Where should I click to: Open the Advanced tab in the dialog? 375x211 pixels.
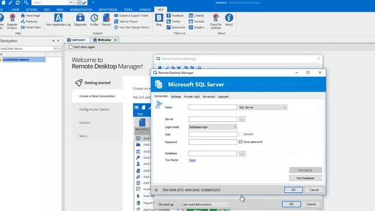tap(209, 97)
